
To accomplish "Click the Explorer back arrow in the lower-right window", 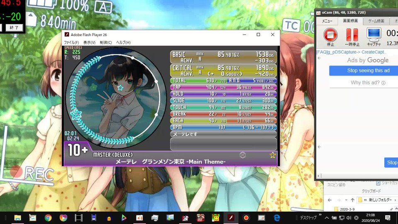I will pos(330,200).
